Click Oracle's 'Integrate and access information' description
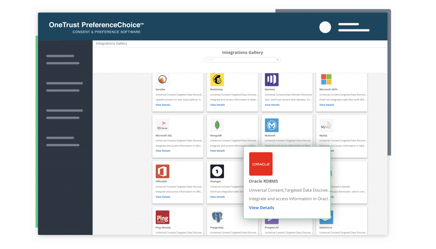The width and height of the screenshot is (436, 249). [x=290, y=199]
